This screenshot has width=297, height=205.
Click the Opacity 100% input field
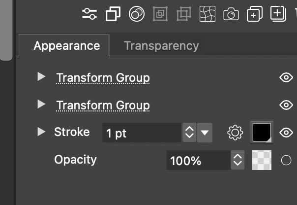click(198, 160)
